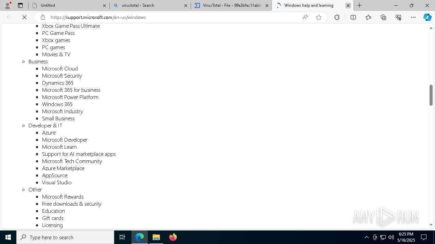The width and height of the screenshot is (435, 244).
Task: Open the Microsoft Learn link
Action: pos(59,147)
